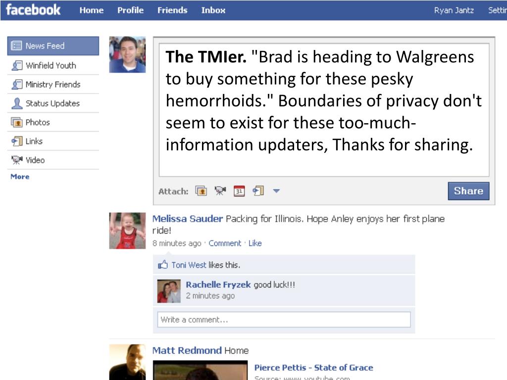Expand More filters in the sidebar
The height and width of the screenshot is (380, 507).
[20, 177]
